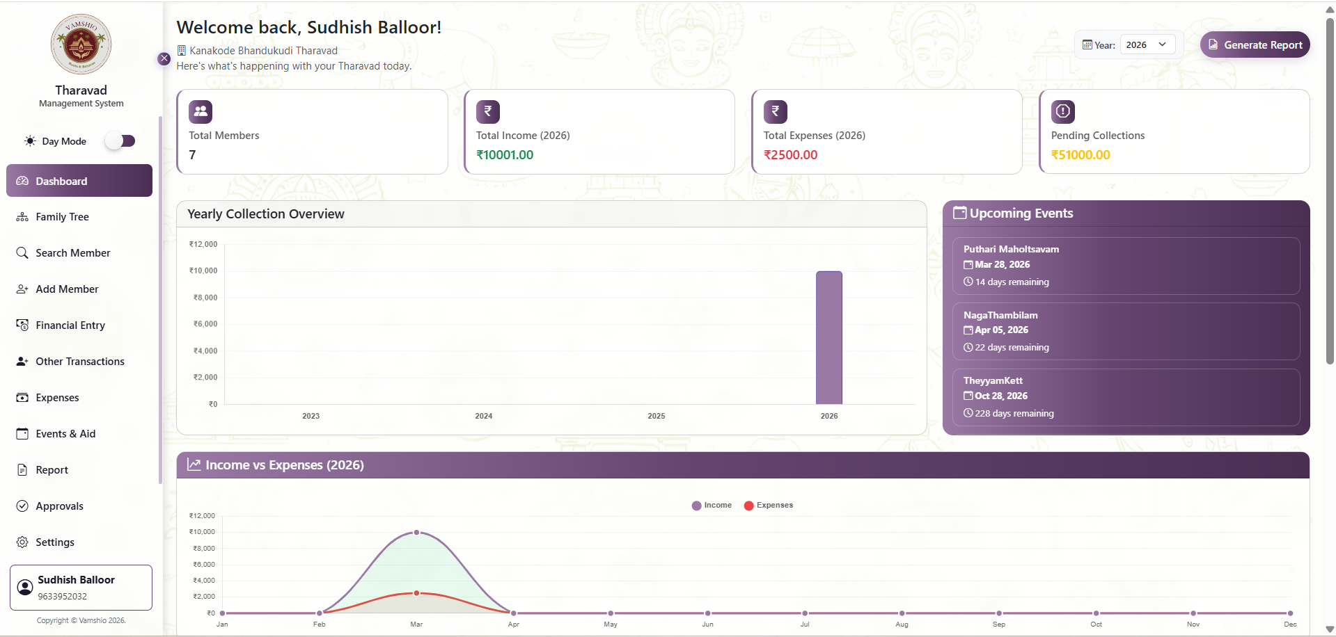Click the 2026 bar in collection chart
This screenshot has width=1336, height=637.
pyautogui.click(x=828, y=337)
